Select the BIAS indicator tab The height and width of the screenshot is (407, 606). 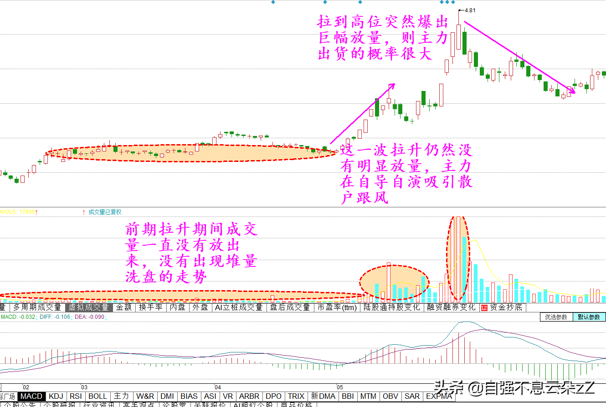tap(189, 396)
